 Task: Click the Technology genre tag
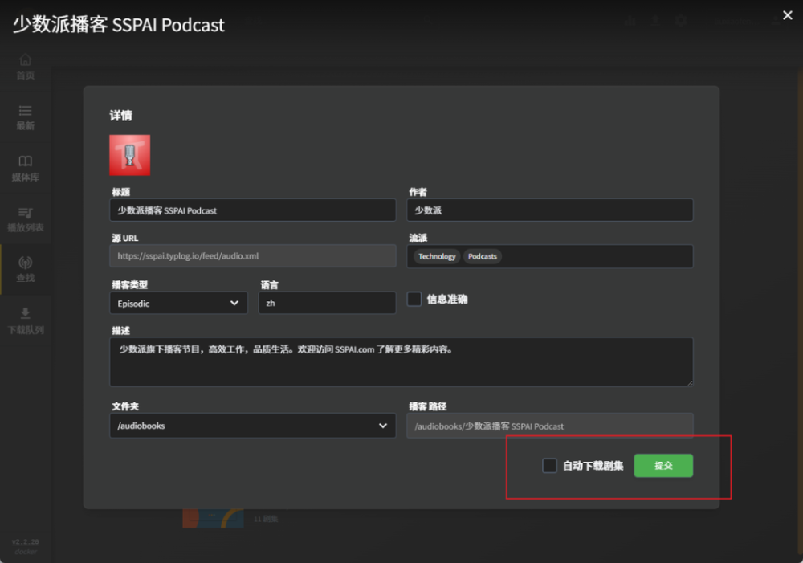(437, 256)
